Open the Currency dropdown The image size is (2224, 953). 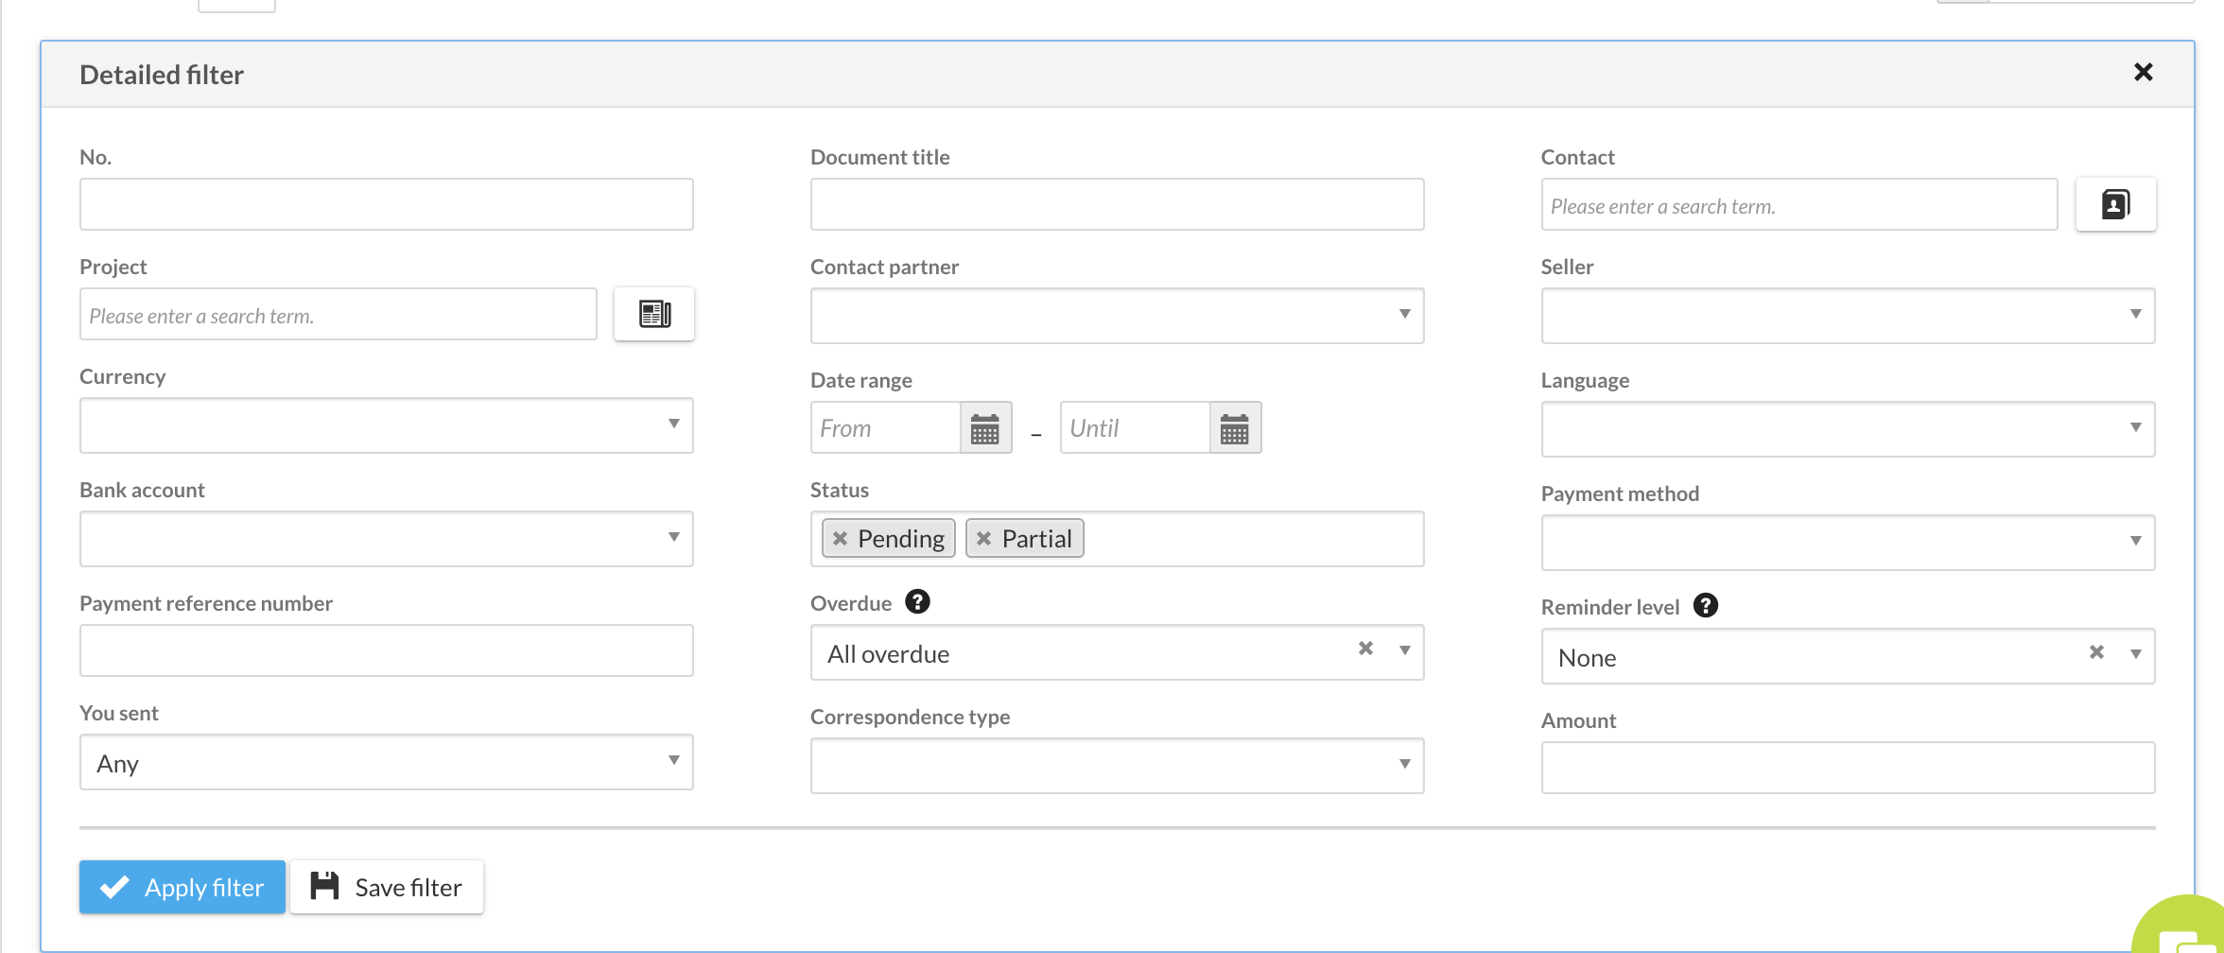coord(386,425)
